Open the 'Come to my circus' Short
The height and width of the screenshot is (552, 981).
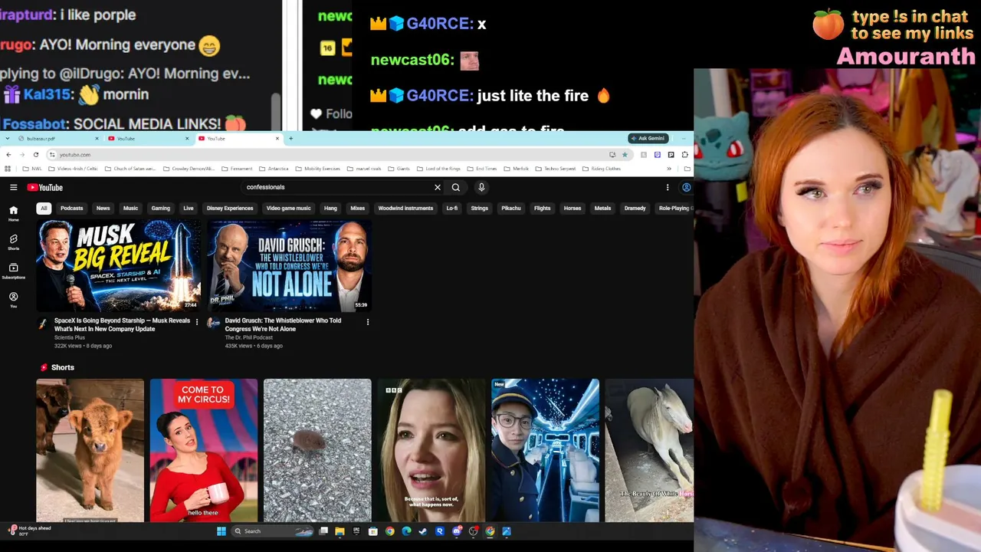coord(204,450)
